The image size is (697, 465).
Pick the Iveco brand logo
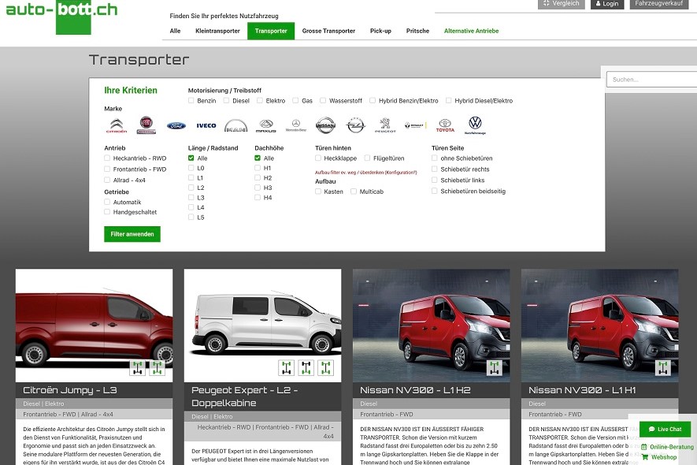[206, 125]
